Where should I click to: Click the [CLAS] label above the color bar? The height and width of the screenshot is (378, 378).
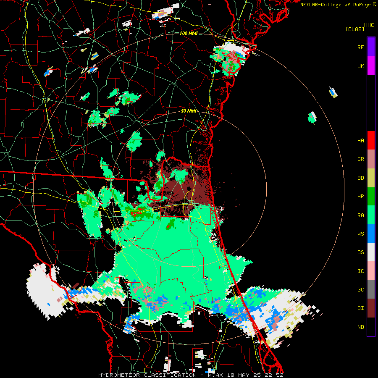coord(355,29)
